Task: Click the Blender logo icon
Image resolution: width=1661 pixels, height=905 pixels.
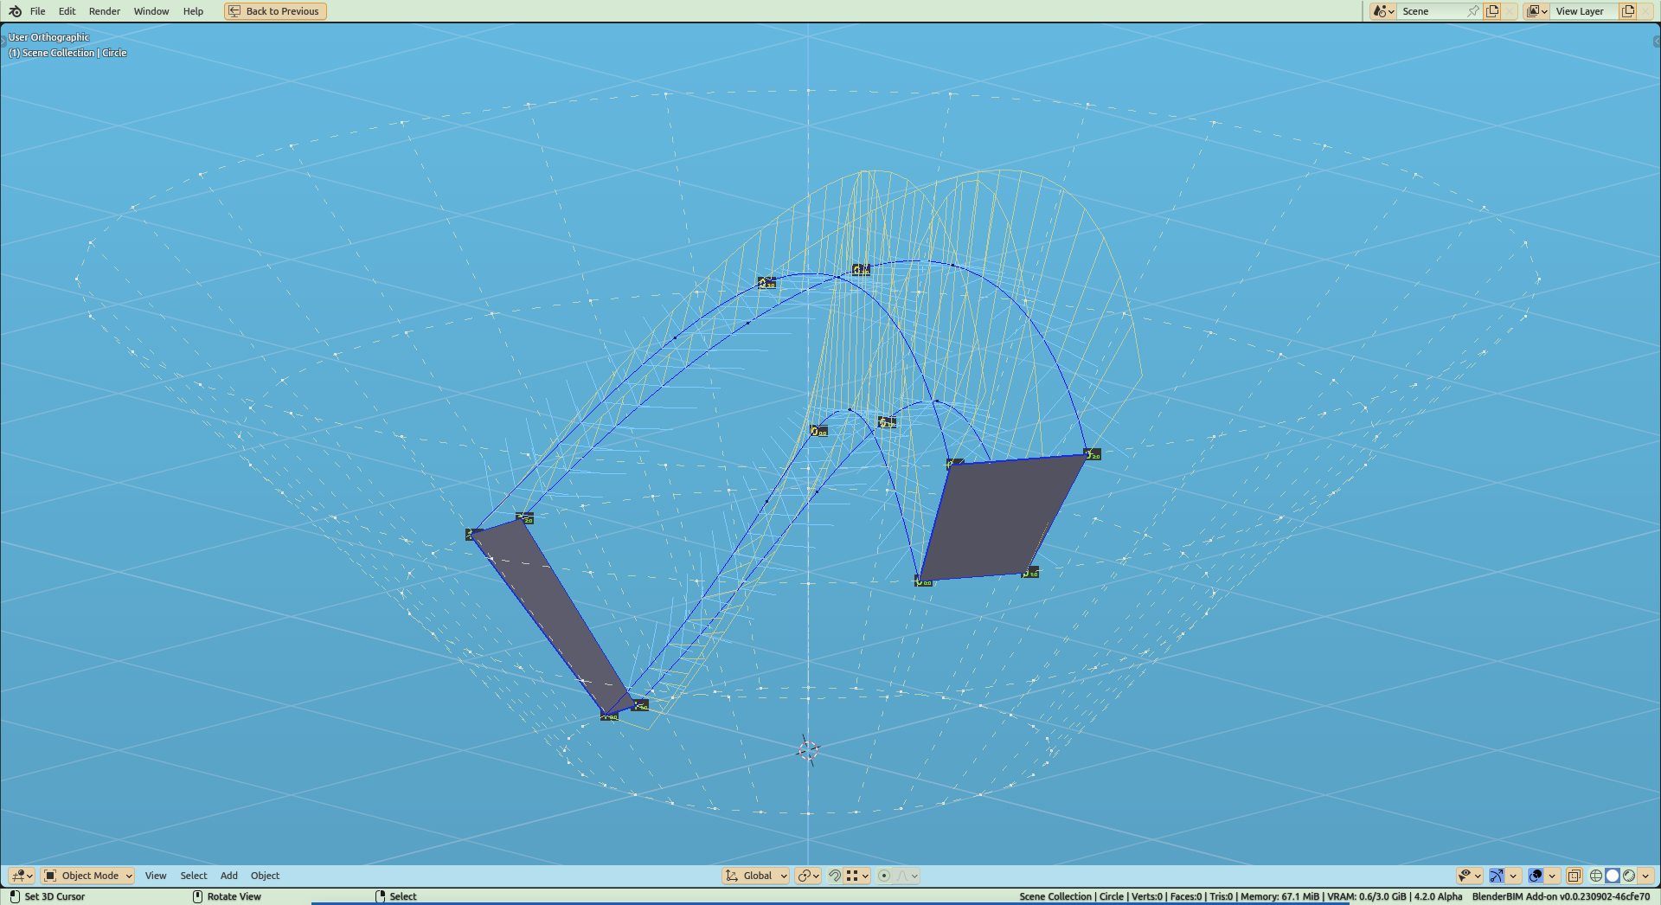Action: click(x=15, y=11)
